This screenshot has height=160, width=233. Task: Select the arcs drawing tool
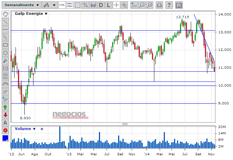[x=5, y=84]
